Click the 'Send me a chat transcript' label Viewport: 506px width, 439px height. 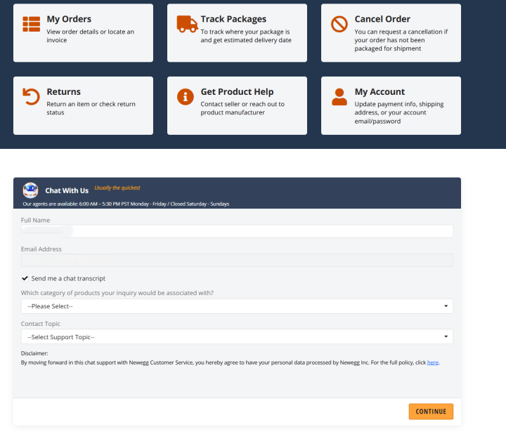[68, 278]
